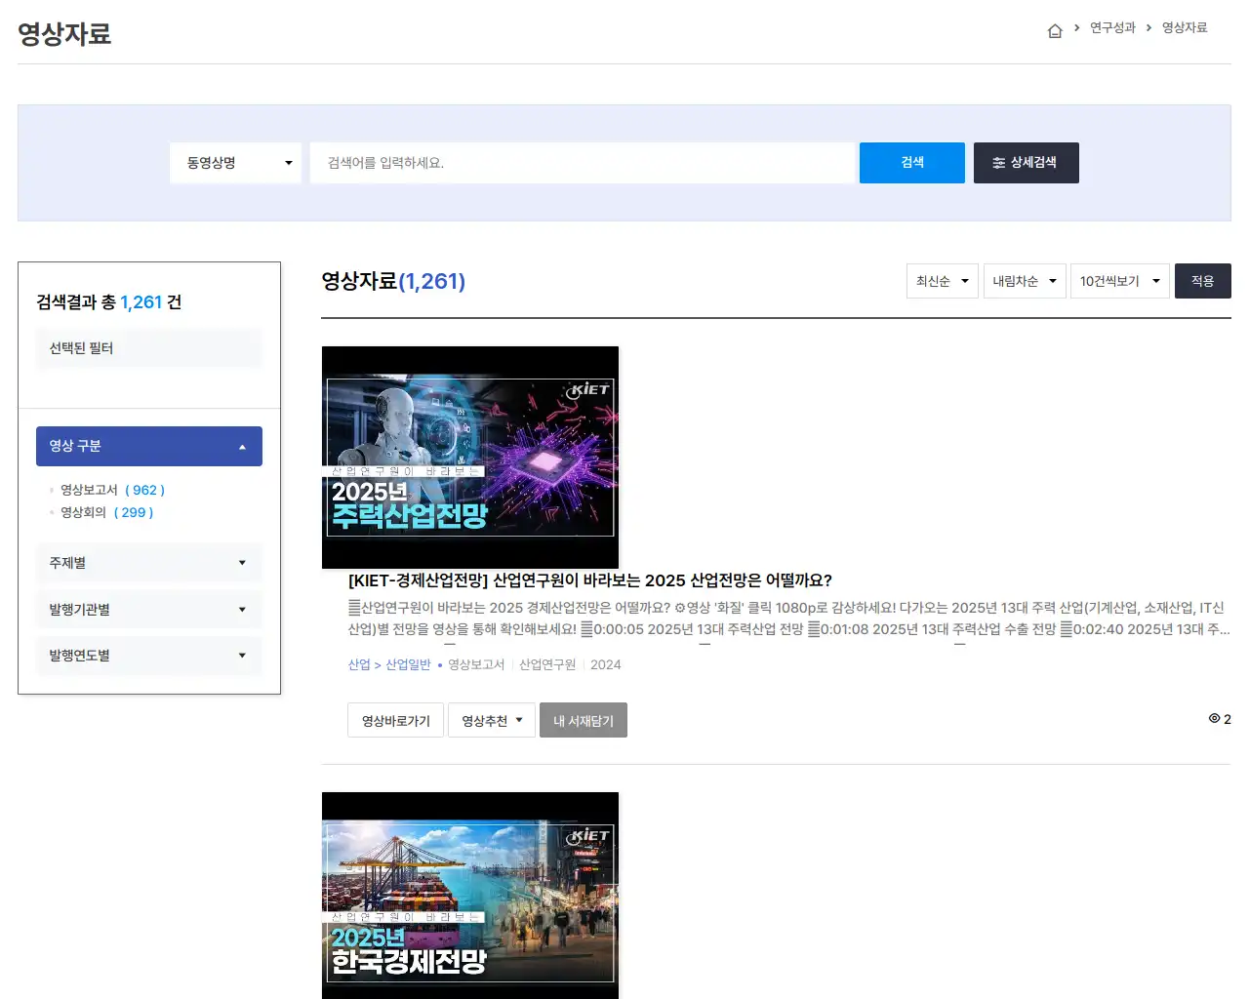Open the 내림차순 ordering dropdown
Image resolution: width=1249 pixels, height=999 pixels.
point(1024,281)
